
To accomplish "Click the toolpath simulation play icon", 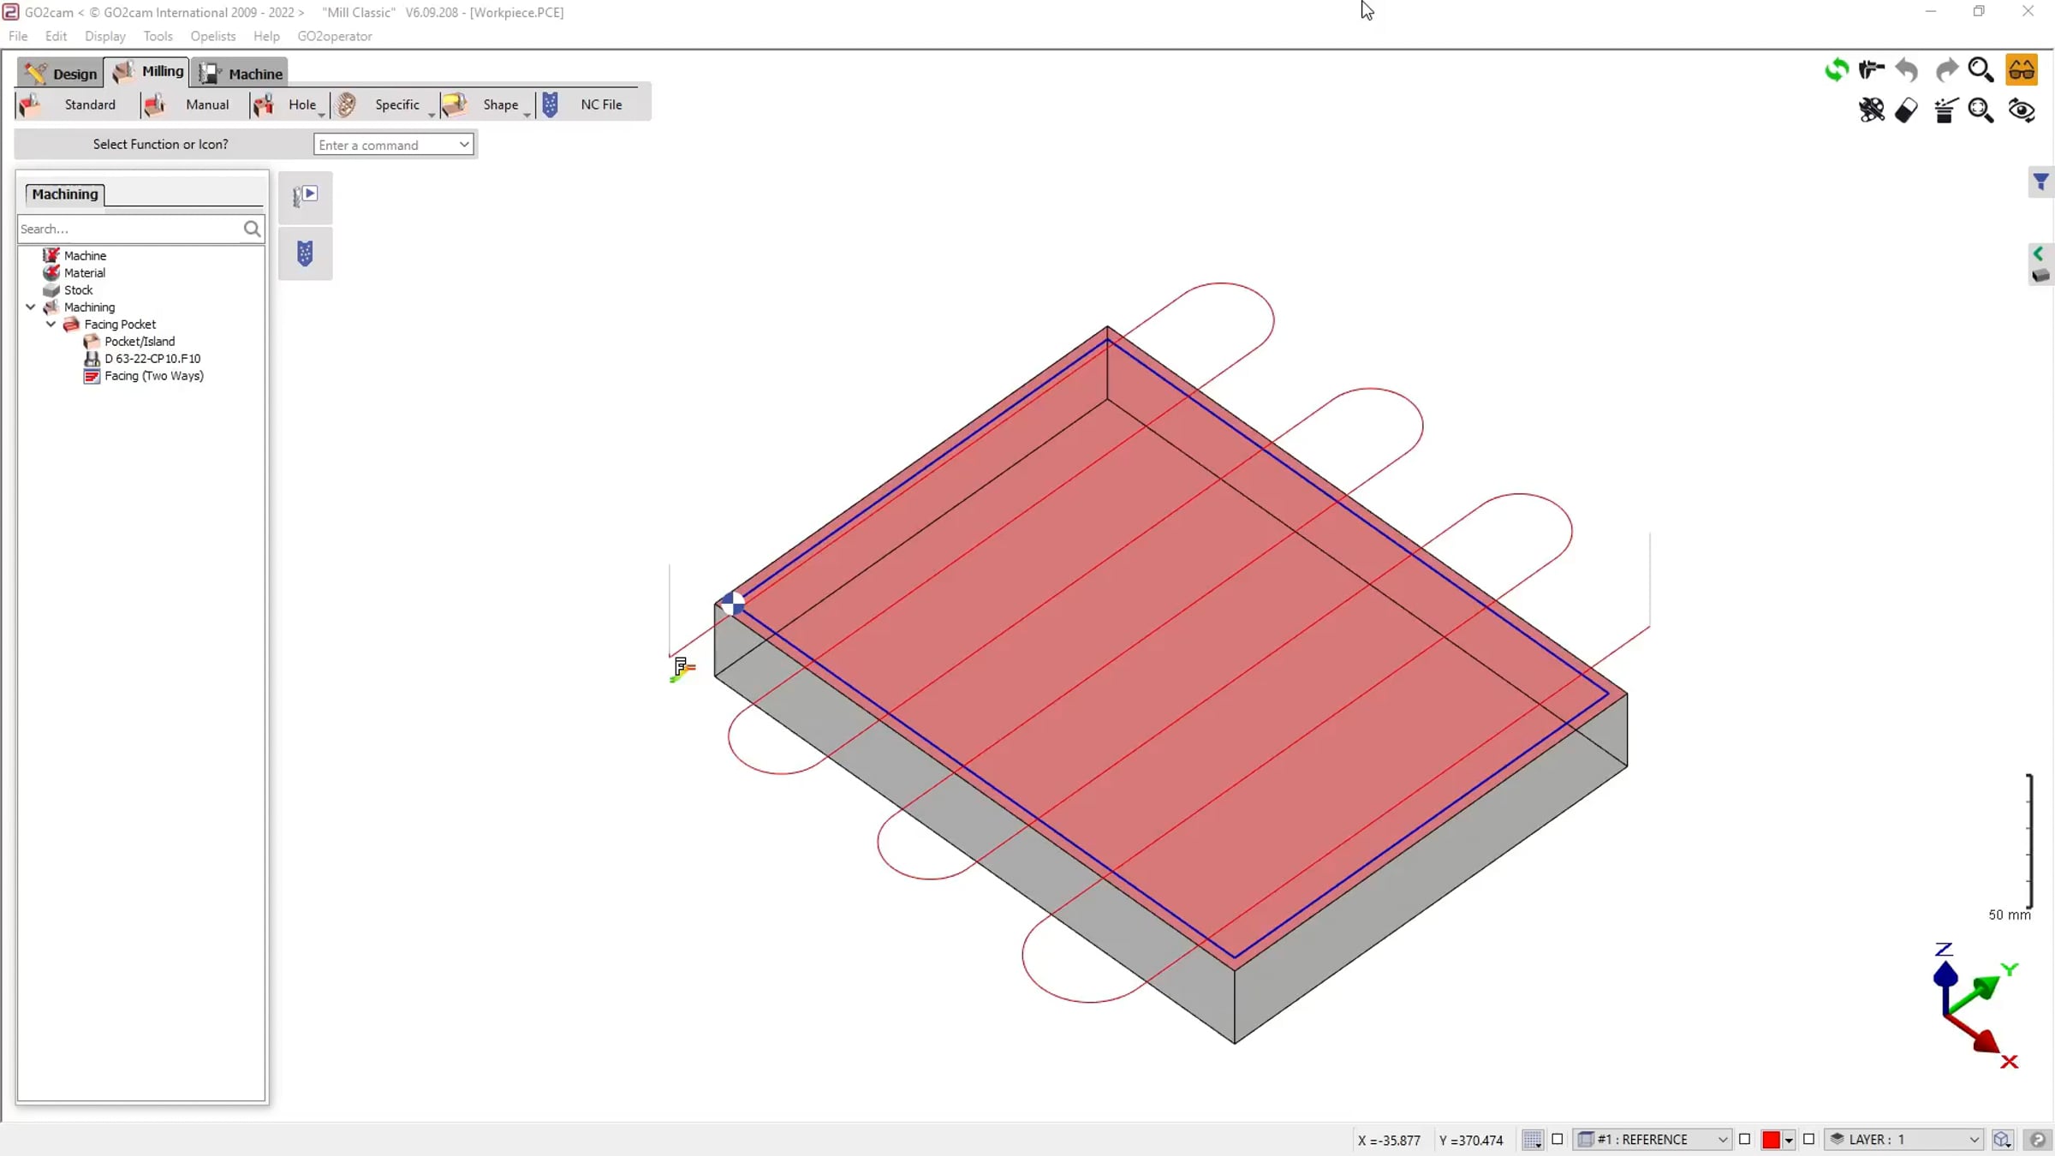I will pos(305,196).
